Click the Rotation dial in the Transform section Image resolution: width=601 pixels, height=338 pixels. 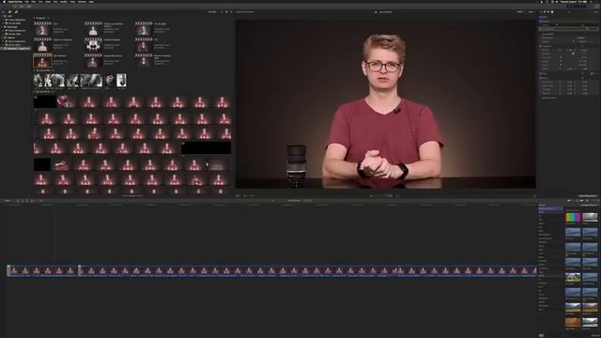coord(574,54)
